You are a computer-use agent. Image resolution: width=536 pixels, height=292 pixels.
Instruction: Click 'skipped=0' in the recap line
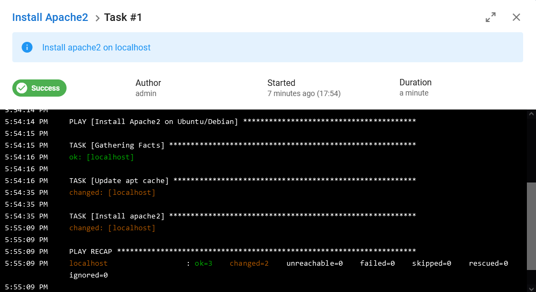pos(431,263)
